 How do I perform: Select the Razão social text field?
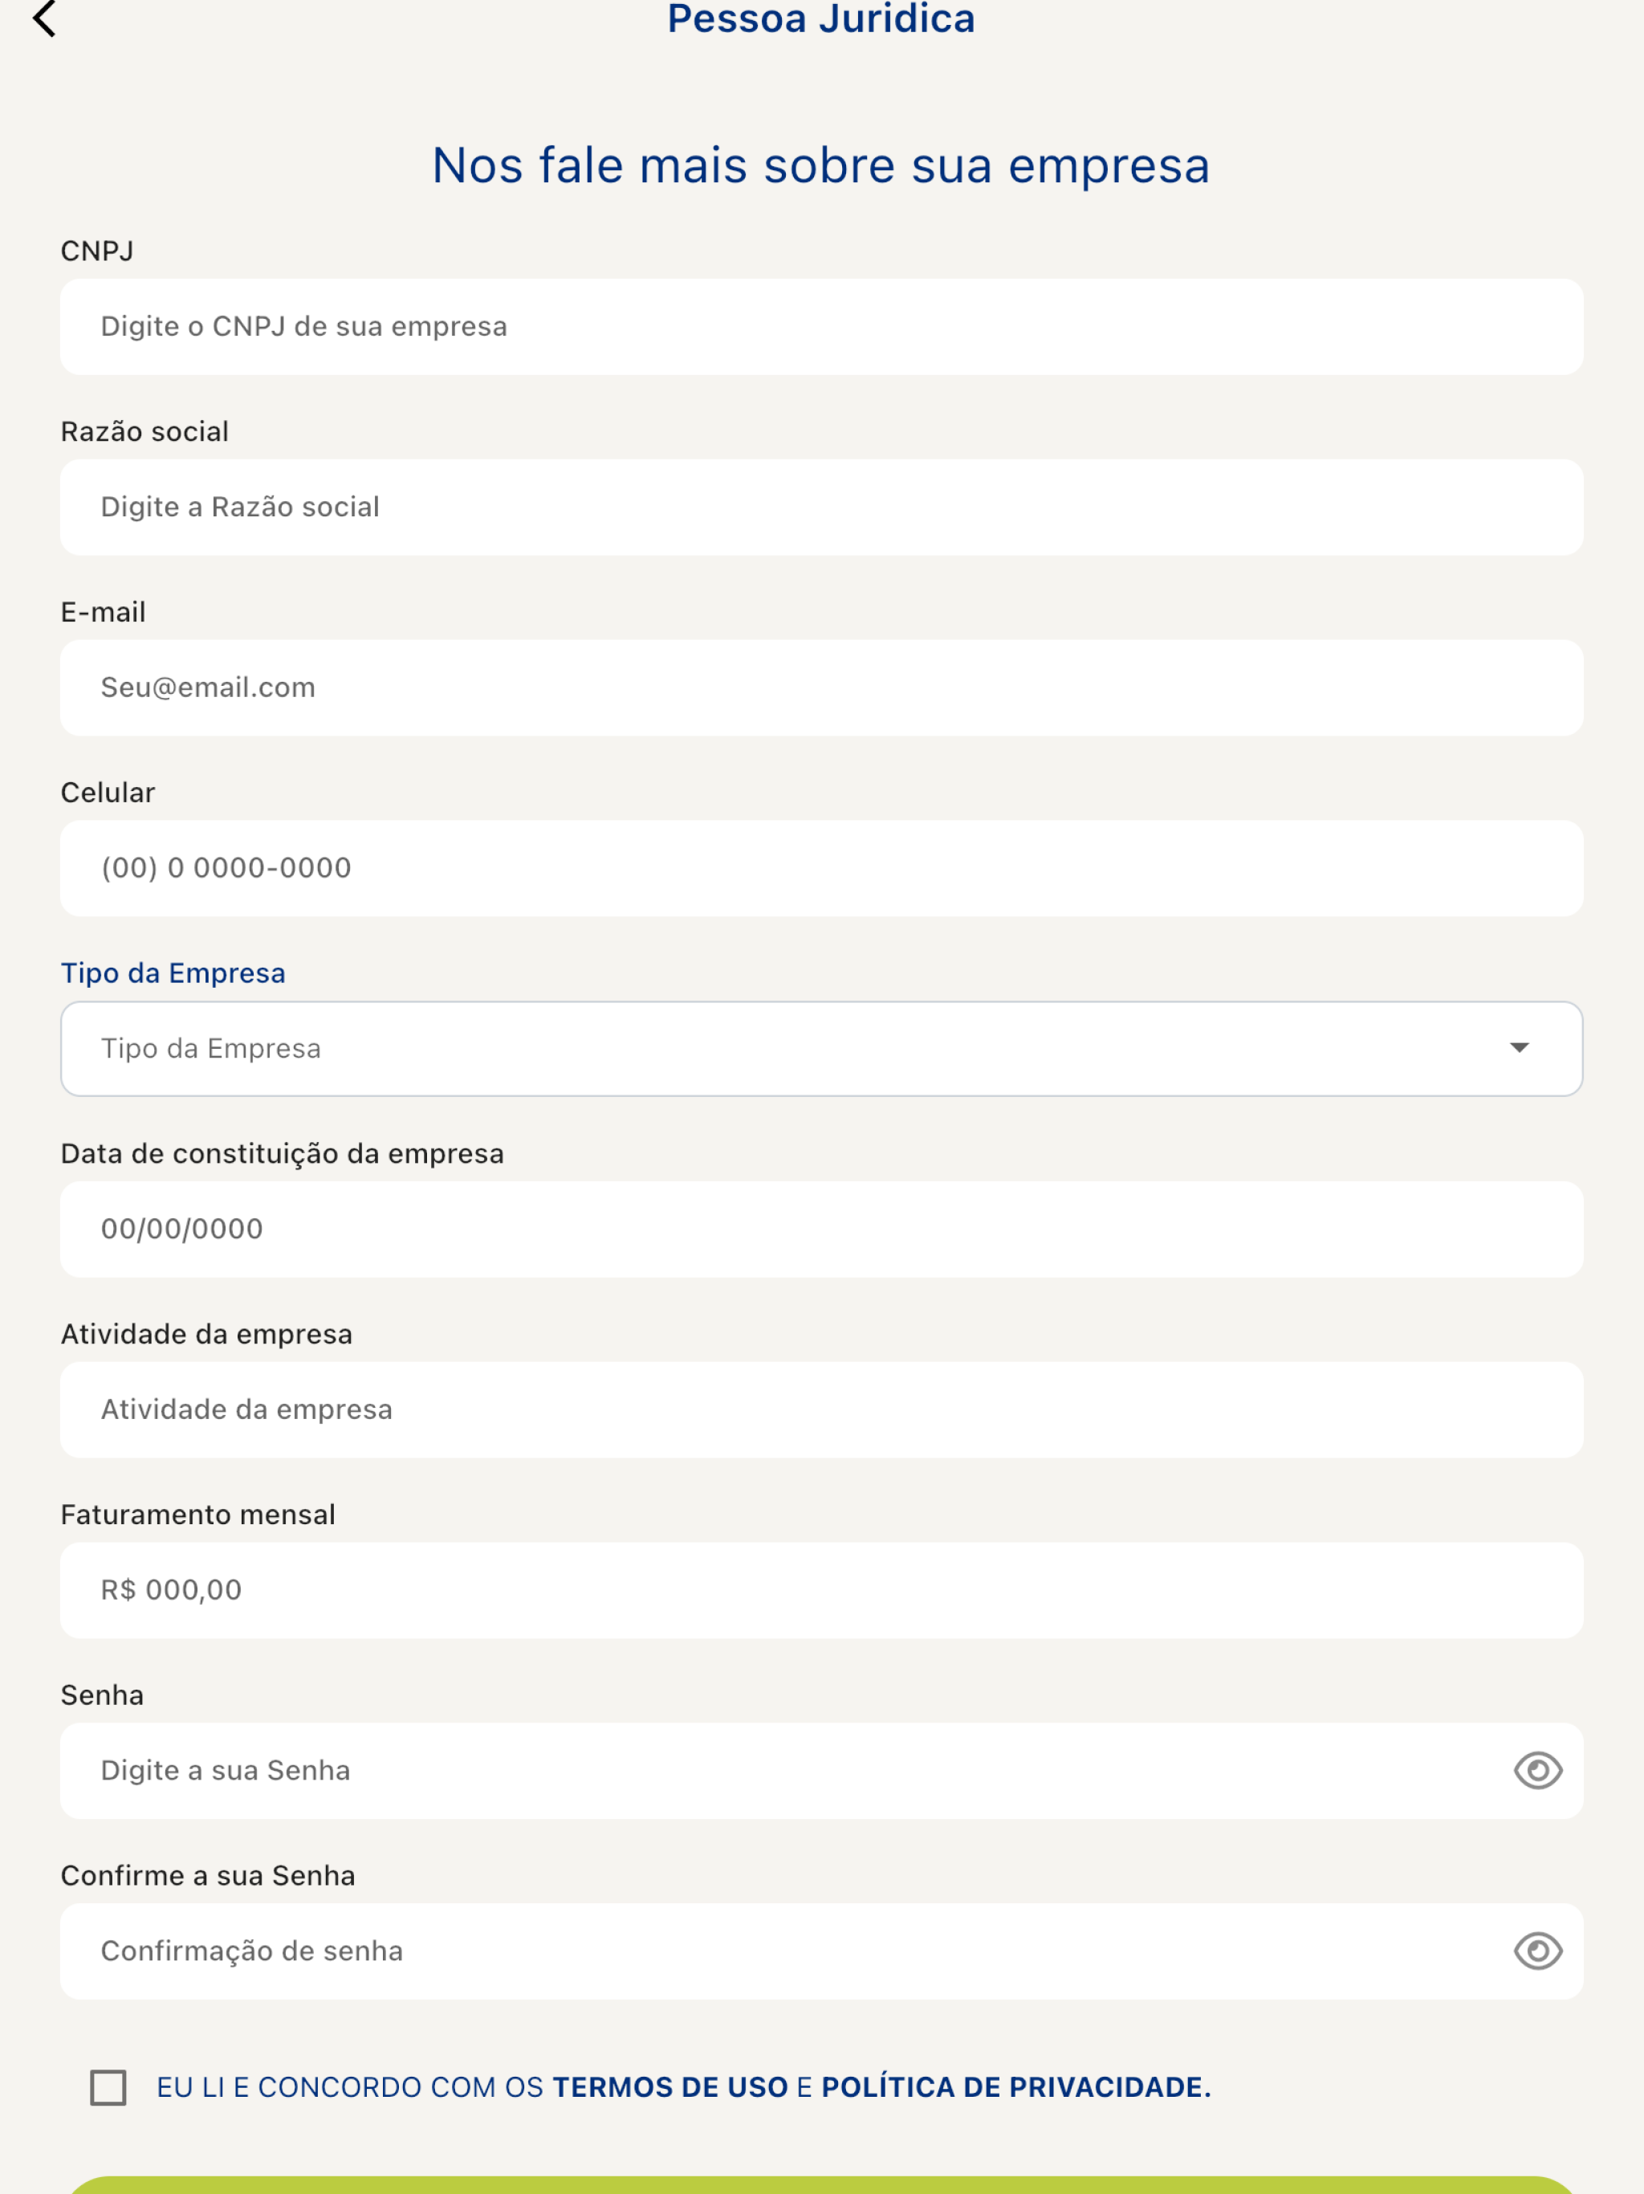(x=821, y=507)
